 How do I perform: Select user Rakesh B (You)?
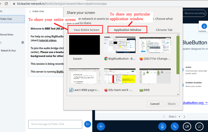coord(8,51)
